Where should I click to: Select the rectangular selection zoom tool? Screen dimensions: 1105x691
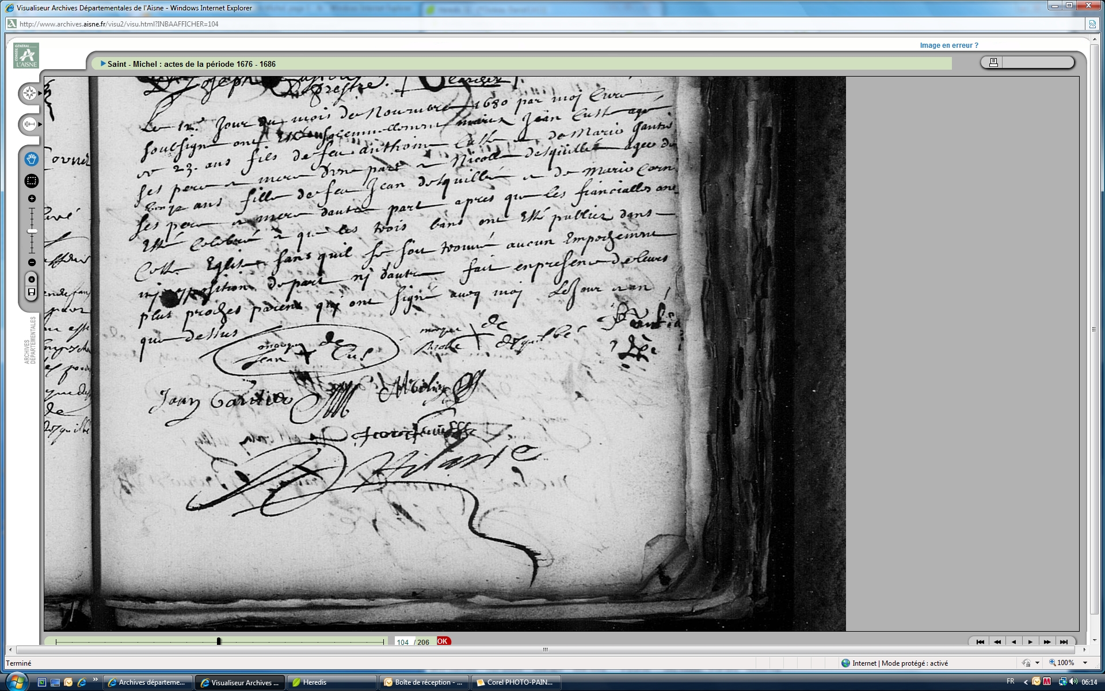(32, 181)
